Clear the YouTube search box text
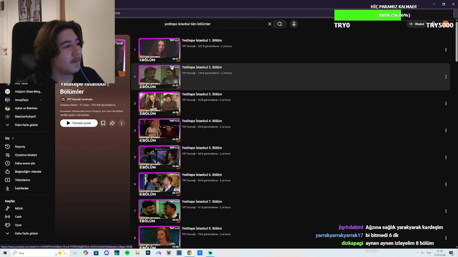 (x=270, y=24)
